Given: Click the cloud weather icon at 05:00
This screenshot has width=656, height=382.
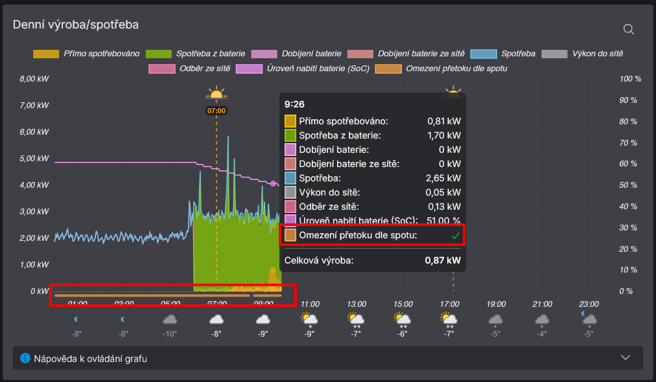Looking at the screenshot, I should (x=170, y=319).
